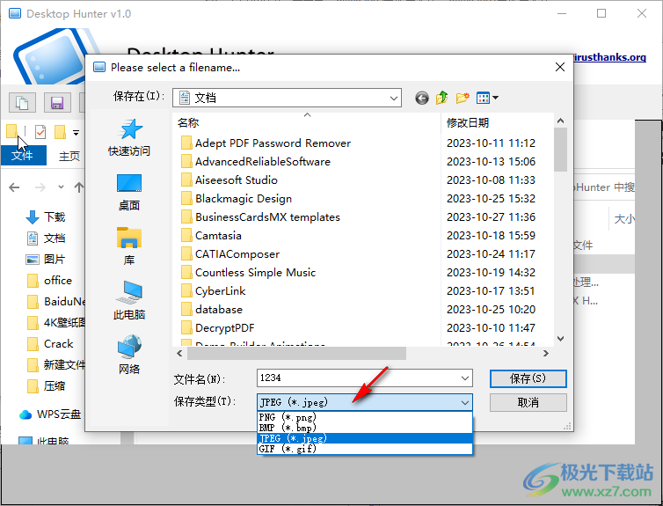Click Desktop Hunter window title icon
Viewport: 663px width, 506px height.
[x=15, y=13]
